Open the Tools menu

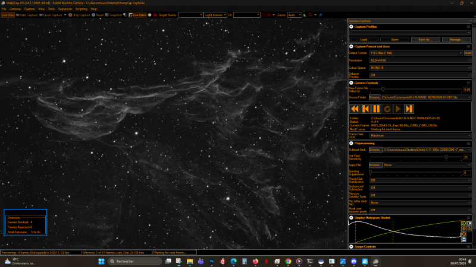click(51, 9)
